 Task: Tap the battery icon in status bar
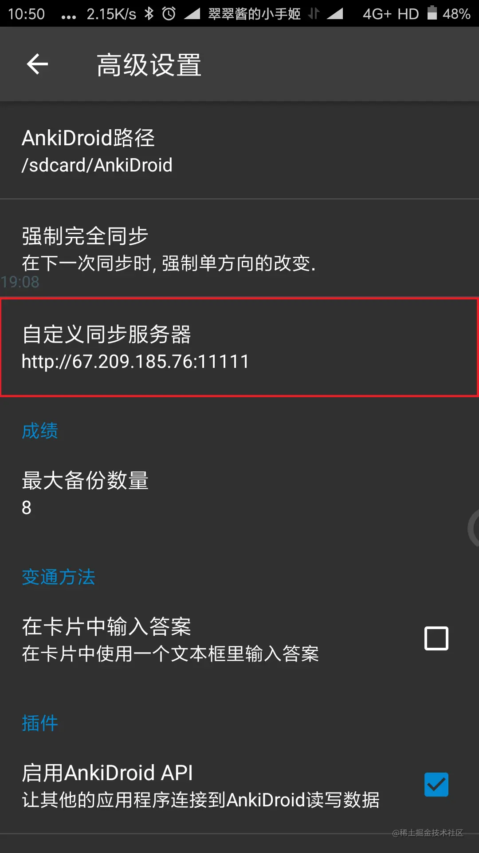point(432,13)
